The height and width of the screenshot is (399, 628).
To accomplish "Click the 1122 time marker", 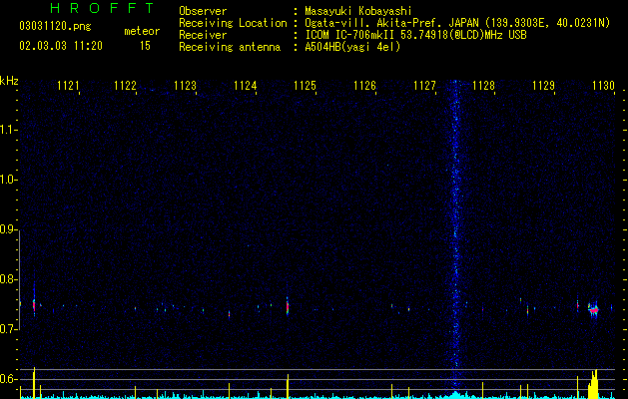I will click(x=126, y=86).
